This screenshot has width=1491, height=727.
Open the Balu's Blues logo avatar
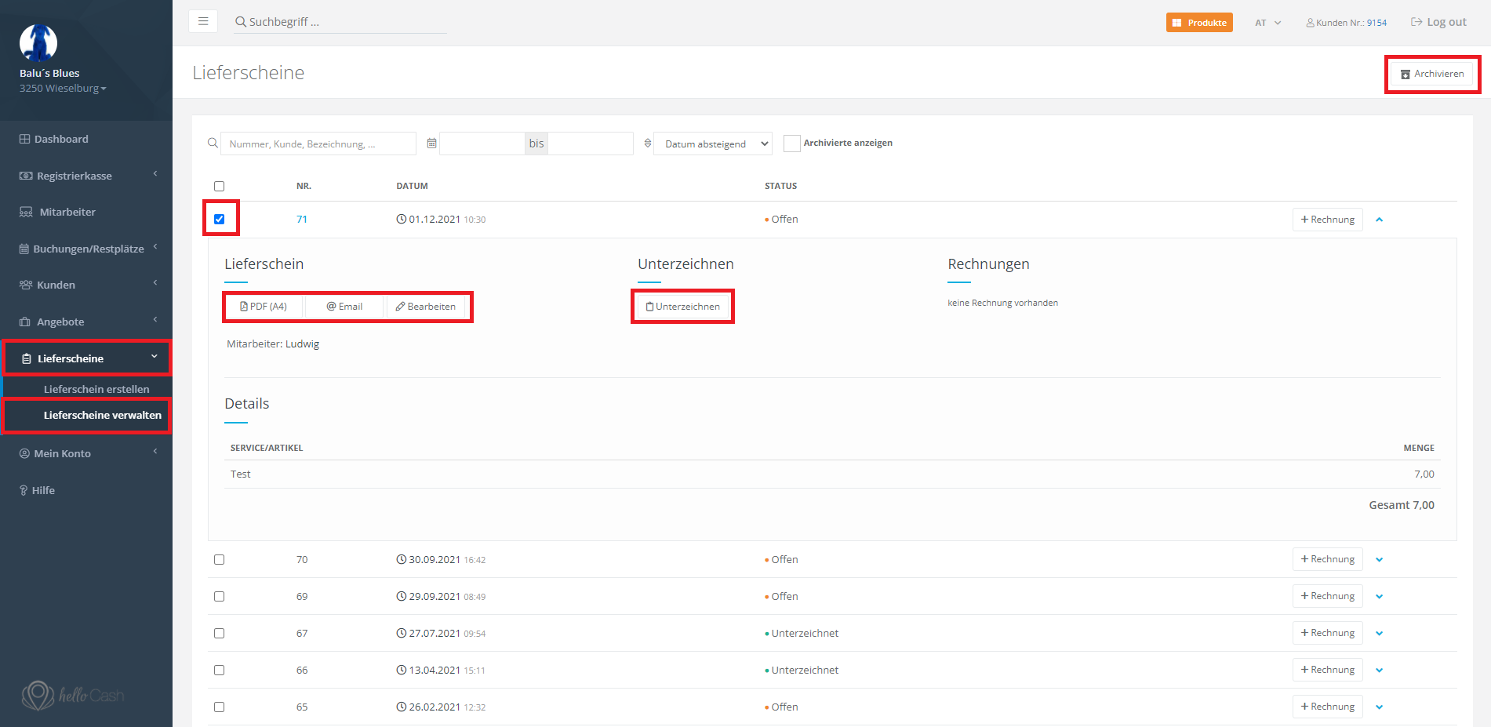point(38,42)
